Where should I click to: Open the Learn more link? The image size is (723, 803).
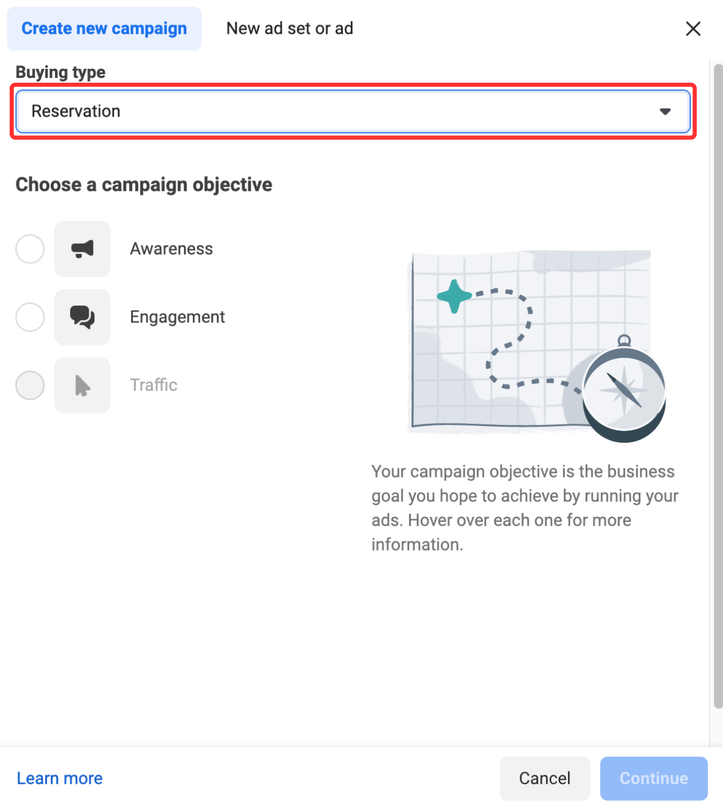point(60,778)
